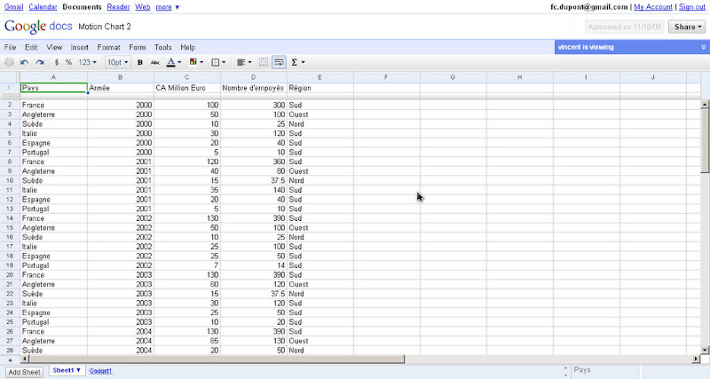Click the vertical scrollbar up arrow
Image resolution: width=710 pixels, height=379 pixels.
[x=705, y=105]
